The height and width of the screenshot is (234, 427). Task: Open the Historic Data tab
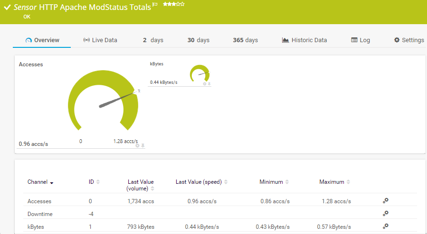coord(304,40)
